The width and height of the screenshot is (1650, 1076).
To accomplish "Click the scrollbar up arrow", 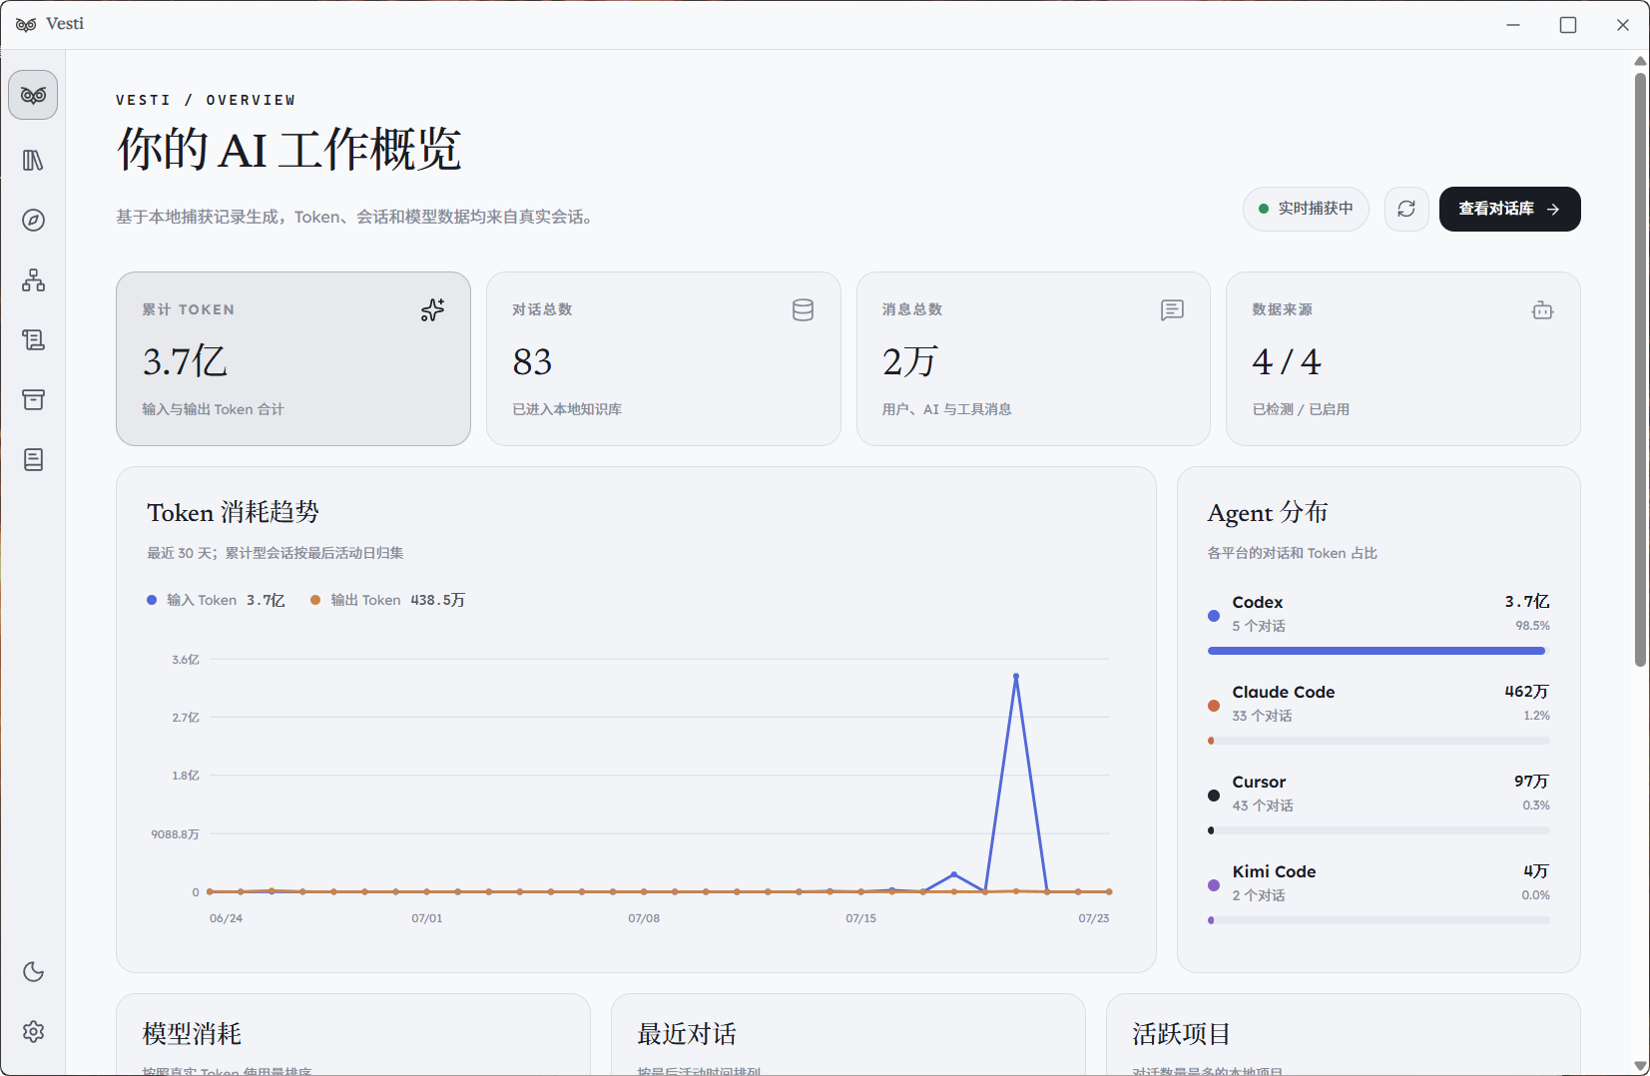I will tap(1640, 61).
